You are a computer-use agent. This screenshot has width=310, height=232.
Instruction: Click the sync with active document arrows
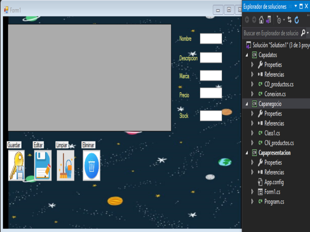289,20
